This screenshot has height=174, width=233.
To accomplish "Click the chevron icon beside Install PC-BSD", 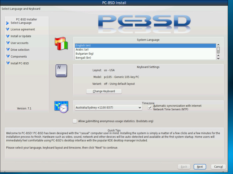I will [8, 63].
